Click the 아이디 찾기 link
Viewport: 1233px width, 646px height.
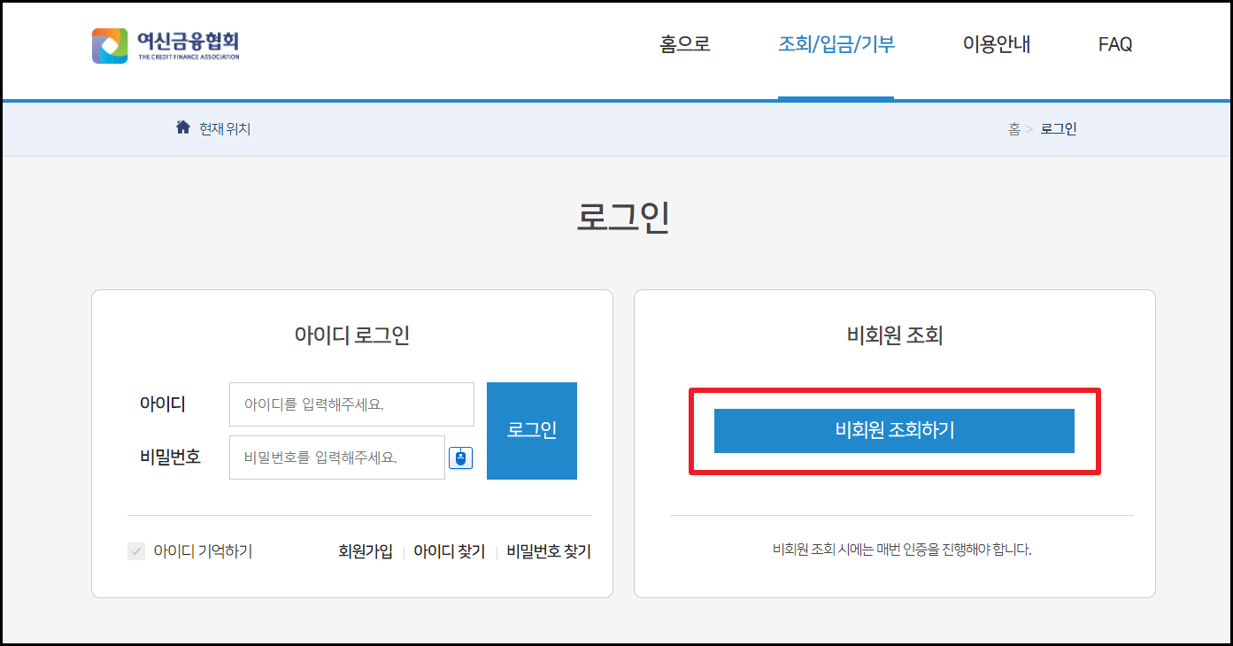point(448,551)
